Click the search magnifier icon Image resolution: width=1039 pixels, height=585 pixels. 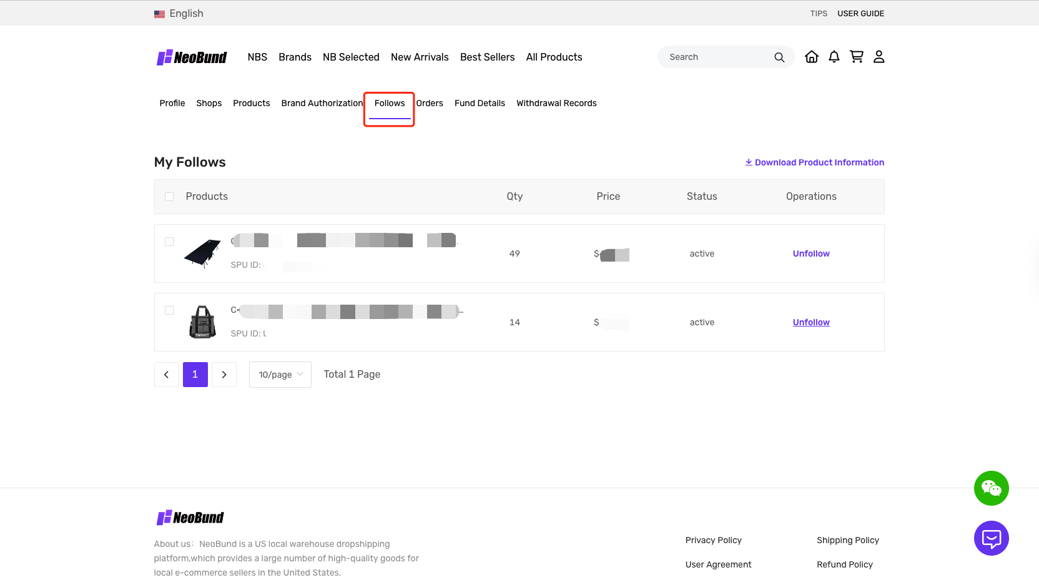779,57
